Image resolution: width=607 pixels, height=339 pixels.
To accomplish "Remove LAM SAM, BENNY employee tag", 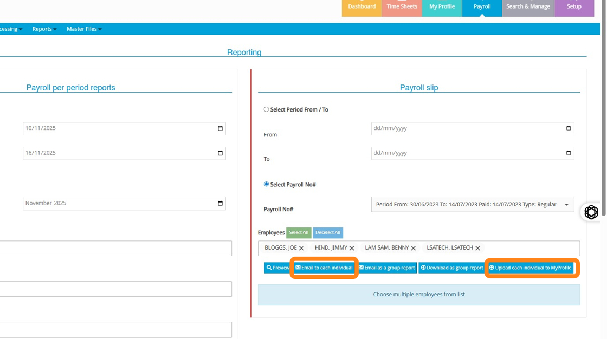I will pos(413,248).
